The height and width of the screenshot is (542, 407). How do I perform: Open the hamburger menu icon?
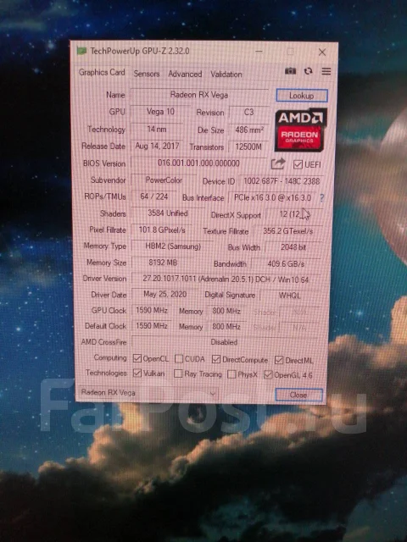(x=326, y=71)
